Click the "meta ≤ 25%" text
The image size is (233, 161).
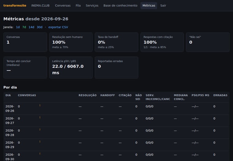[x=106, y=47]
